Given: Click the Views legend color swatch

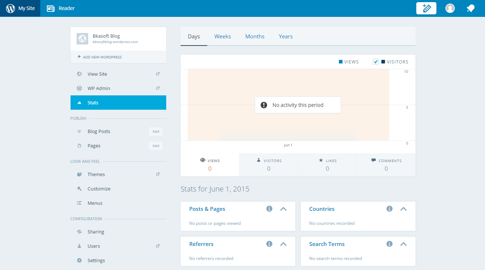Looking at the screenshot, I should pos(341,62).
